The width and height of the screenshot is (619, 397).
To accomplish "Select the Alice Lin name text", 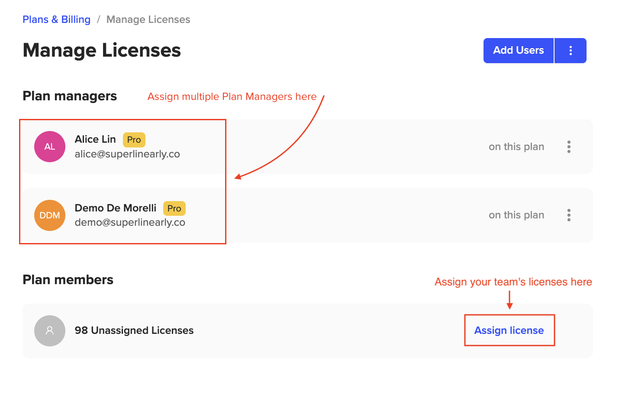I will click(95, 139).
